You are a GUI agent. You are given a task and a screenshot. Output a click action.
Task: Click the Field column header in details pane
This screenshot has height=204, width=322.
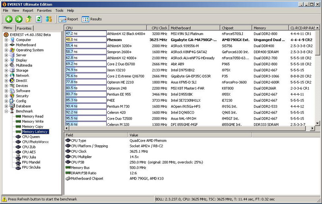[x=96, y=135]
